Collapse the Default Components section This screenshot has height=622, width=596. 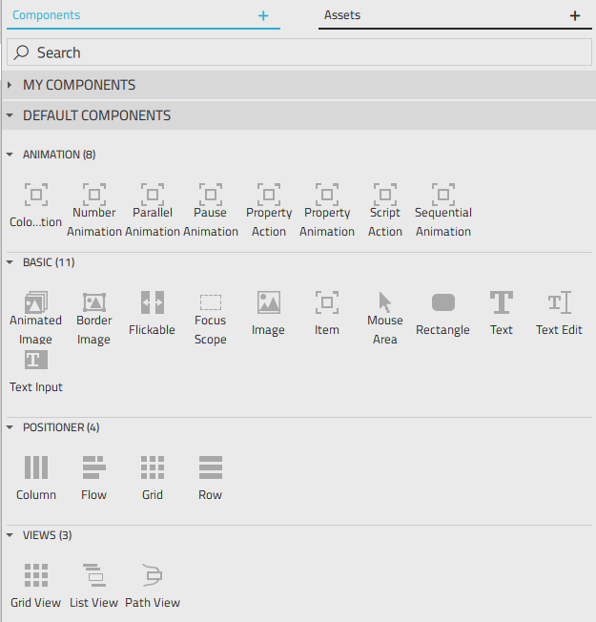[x=10, y=115]
